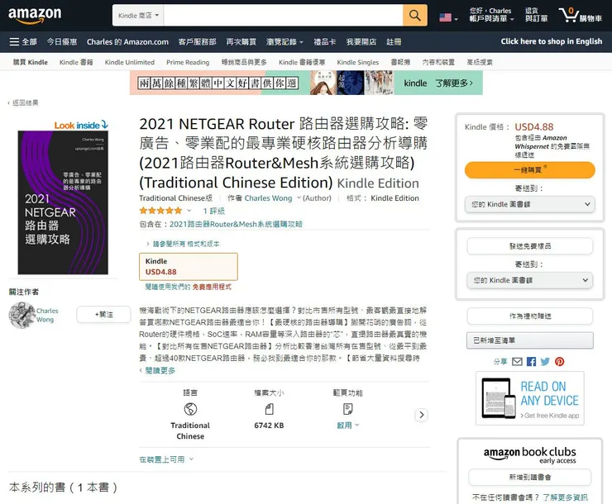Click Click here to shop in English
The height and width of the screenshot is (504, 612).
[551, 41]
